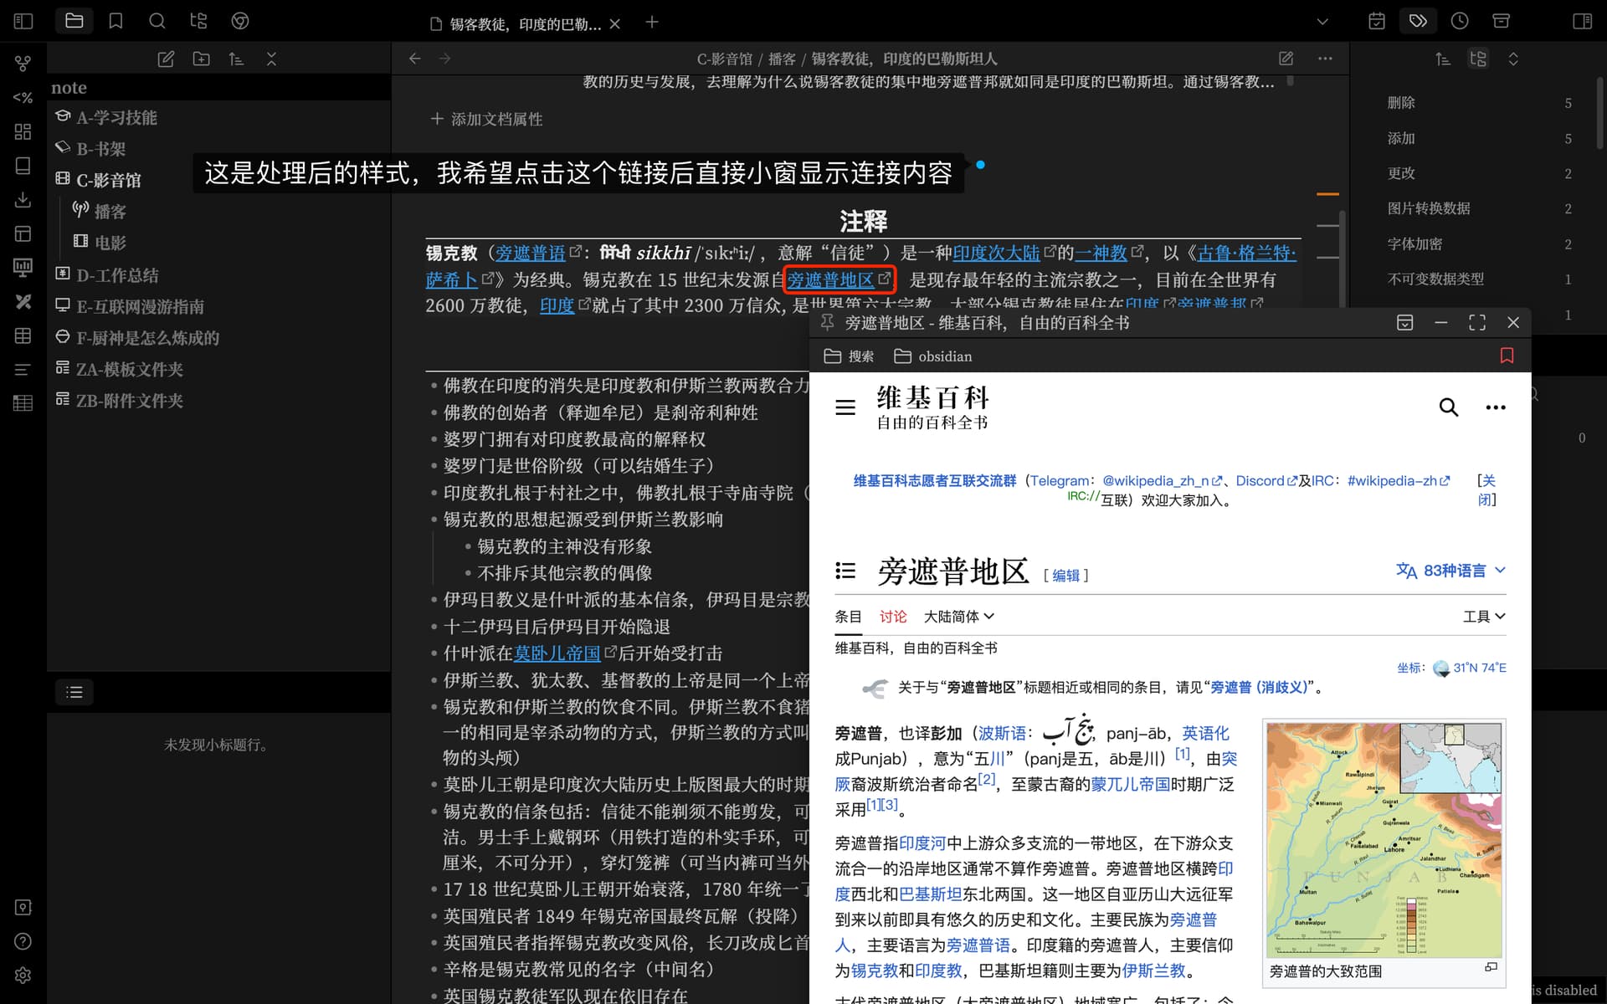Open the 莫卧儿帝国 link in the list
Viewport: 1607px width, 1004px height.
(x=557, y=653)
